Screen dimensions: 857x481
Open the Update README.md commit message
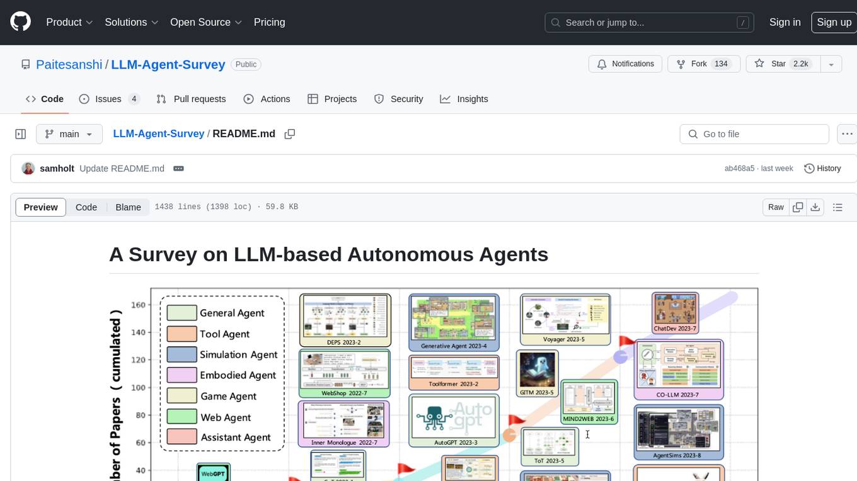point(122,169)
